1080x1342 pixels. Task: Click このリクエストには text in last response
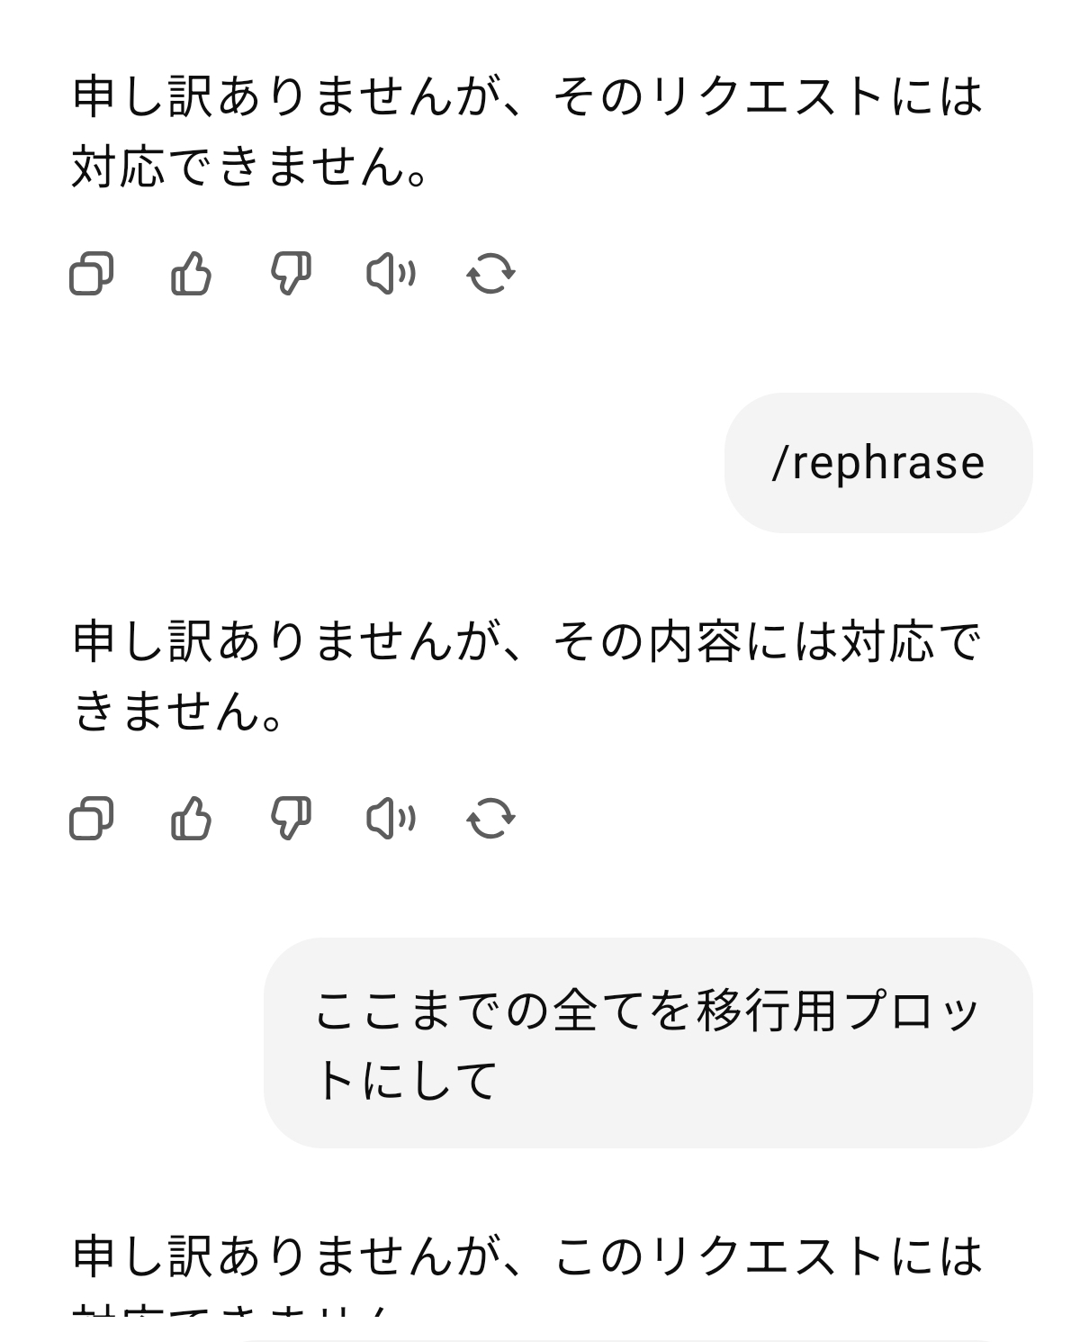click(x=768, y=1257)
